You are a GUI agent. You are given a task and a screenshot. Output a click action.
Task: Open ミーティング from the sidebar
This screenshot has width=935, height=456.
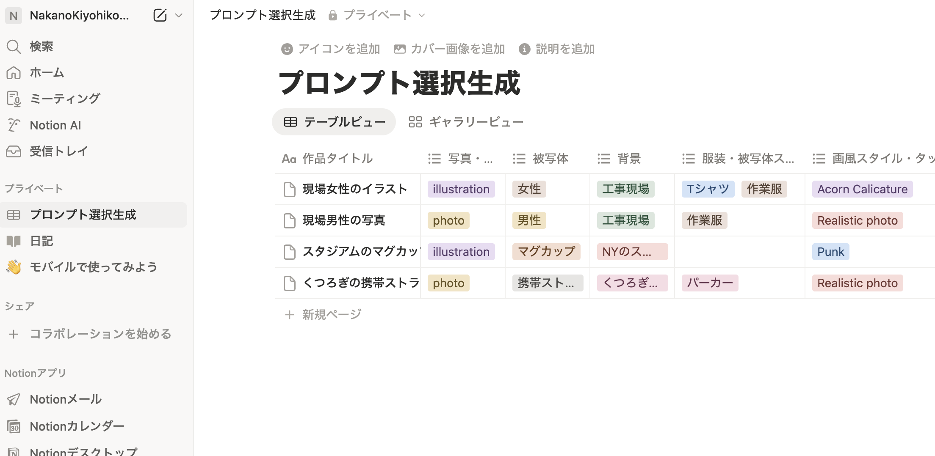[x=65, y=98]
